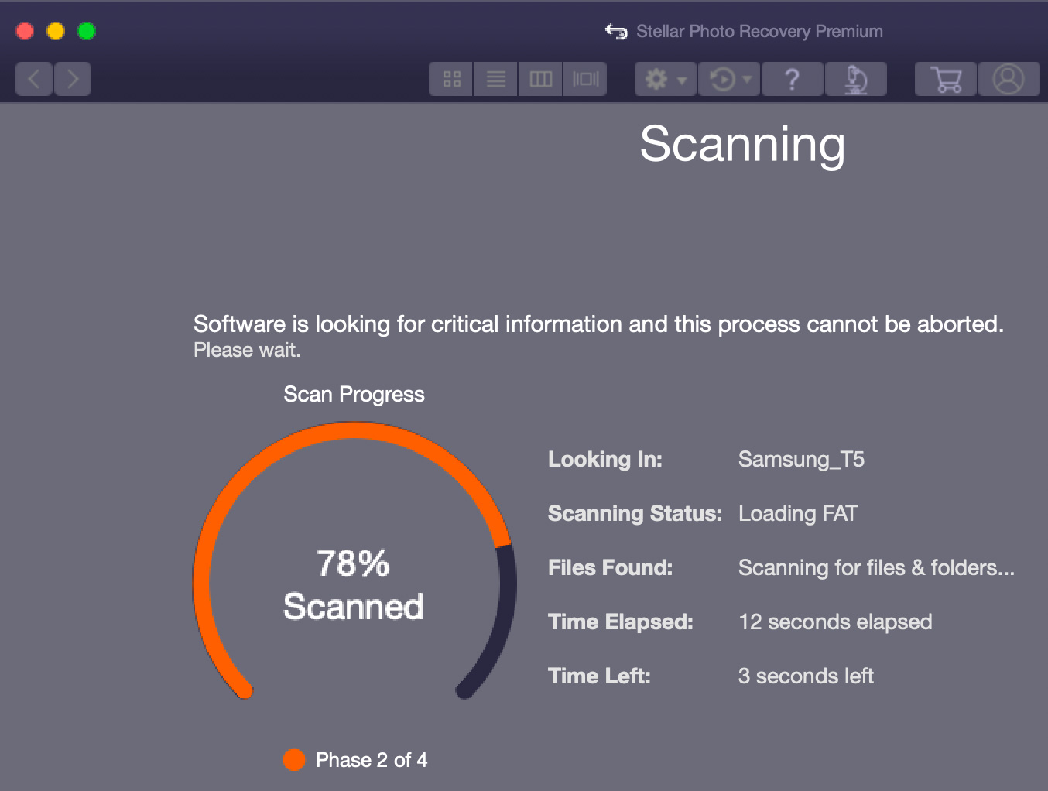Click the 3 seconds left value

(x=806, y=676)
